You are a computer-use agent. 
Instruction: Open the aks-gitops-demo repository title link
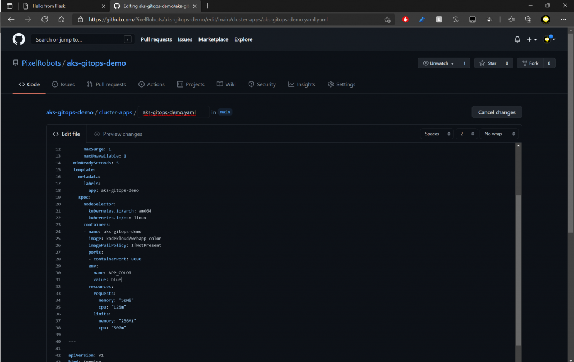tap(96, 63)
